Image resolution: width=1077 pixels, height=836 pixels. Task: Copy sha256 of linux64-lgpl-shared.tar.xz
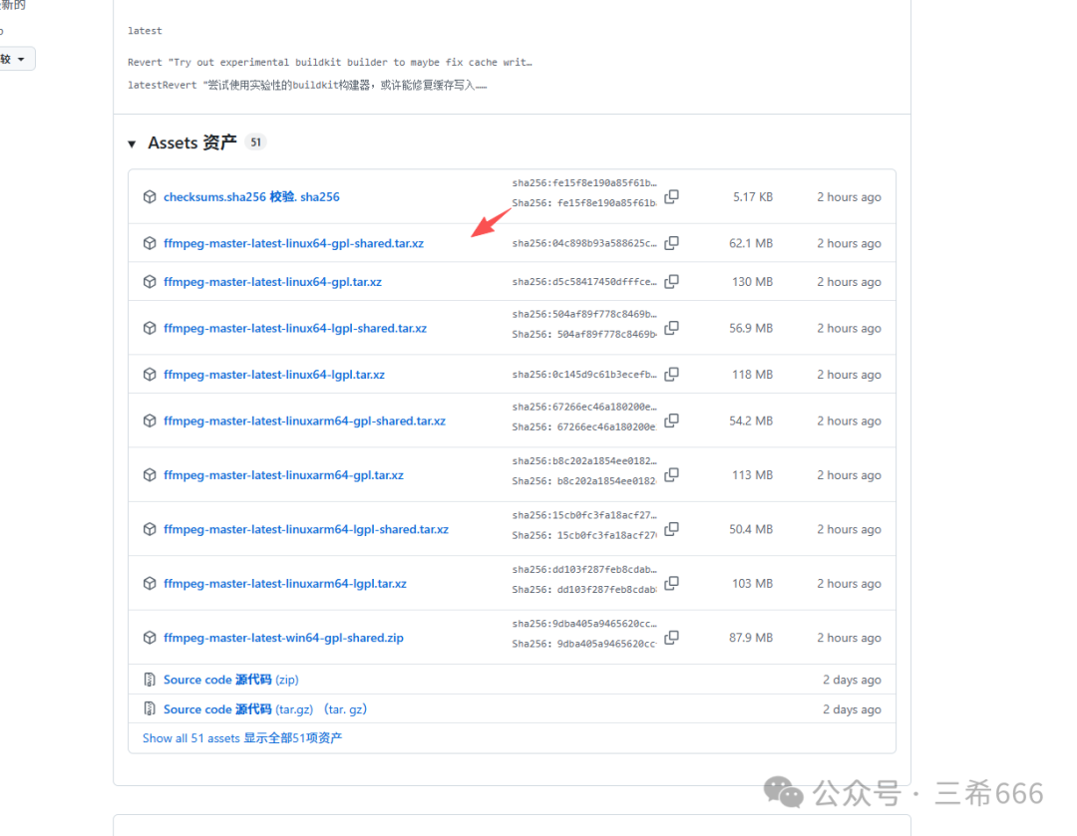point(672,328)
